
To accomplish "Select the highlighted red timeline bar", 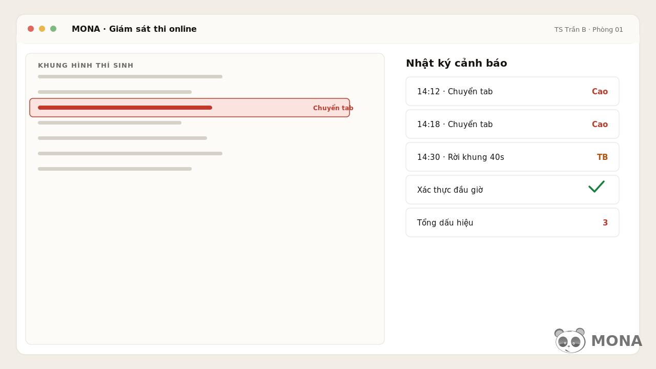I will (125, 108).
